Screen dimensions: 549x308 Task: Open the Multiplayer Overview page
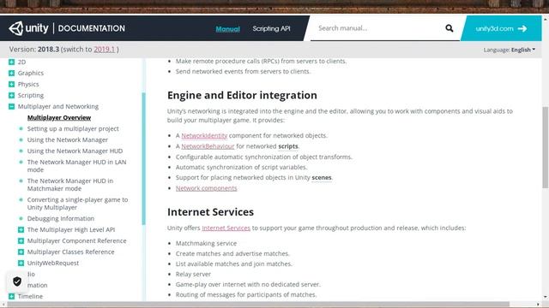click(59, 118)
